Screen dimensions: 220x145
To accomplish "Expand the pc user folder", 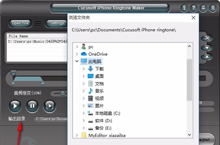I will [77, 46].
